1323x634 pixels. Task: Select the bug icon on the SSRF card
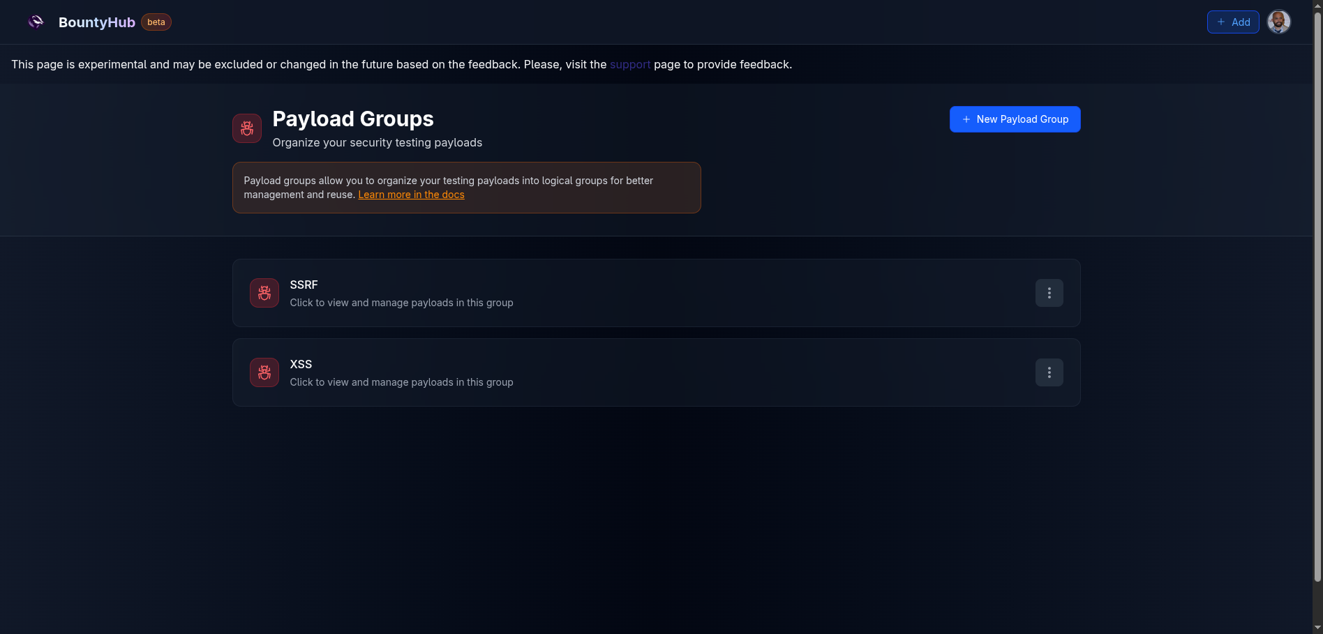(x=264, y=293)
